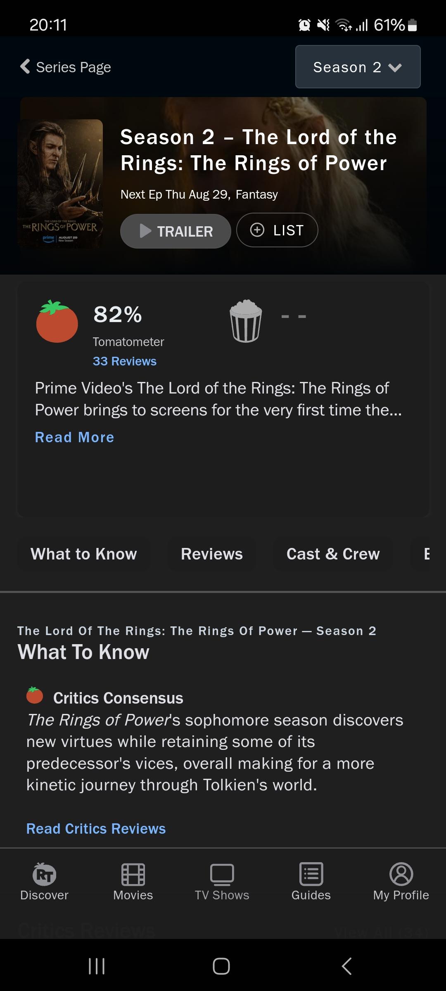Open the 33 Reviews link
This screenshot has height=991, width=446.
click(x=124, y=361)
